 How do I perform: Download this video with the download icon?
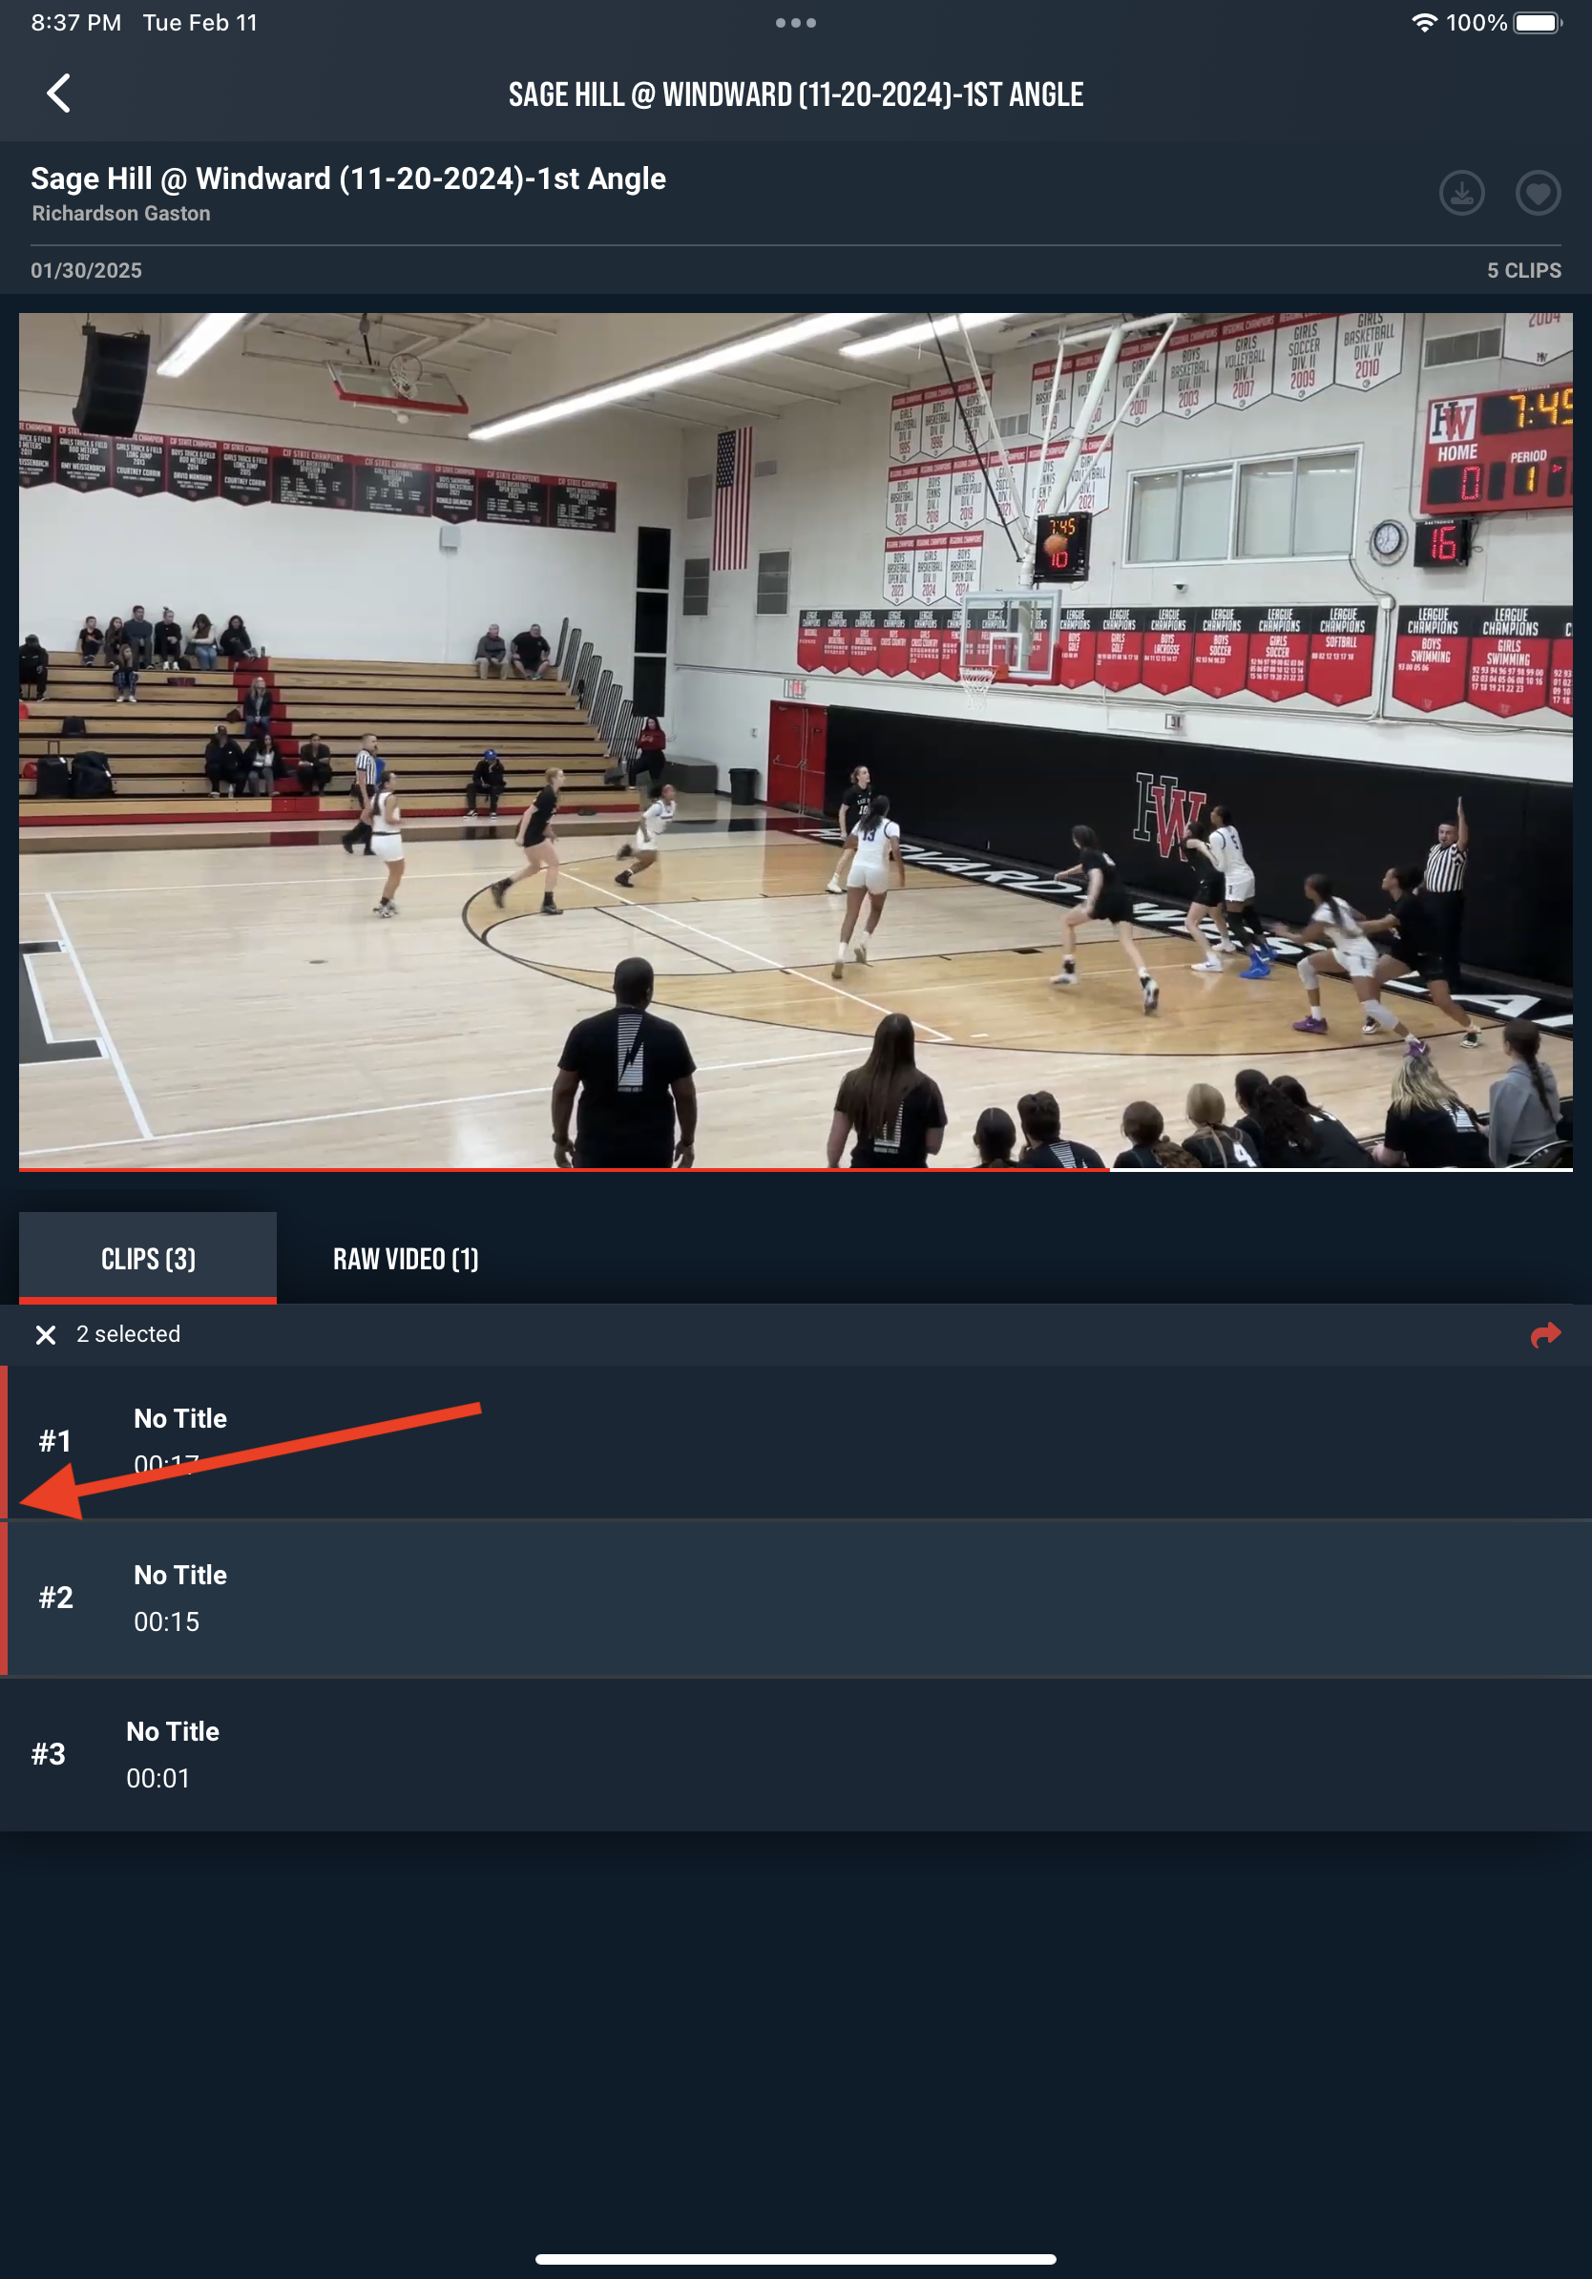[x=1461, y=193]
